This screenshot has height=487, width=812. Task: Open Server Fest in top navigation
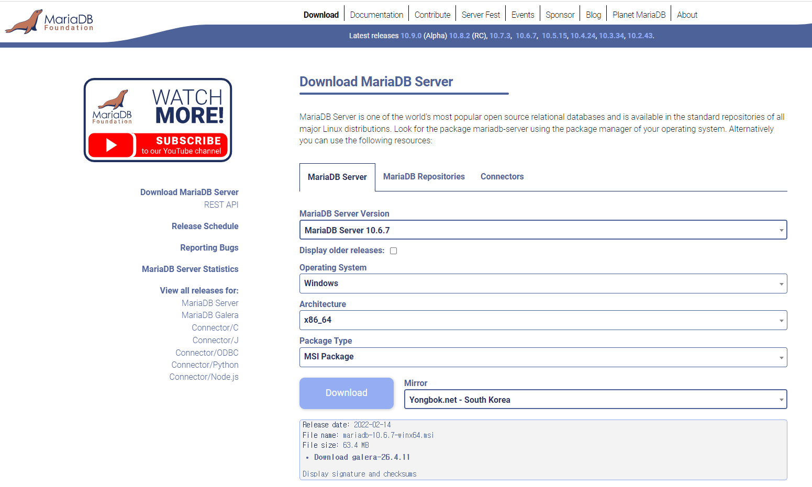click(481, 15)
